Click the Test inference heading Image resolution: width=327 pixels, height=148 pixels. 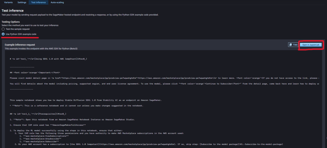(12, 11)
